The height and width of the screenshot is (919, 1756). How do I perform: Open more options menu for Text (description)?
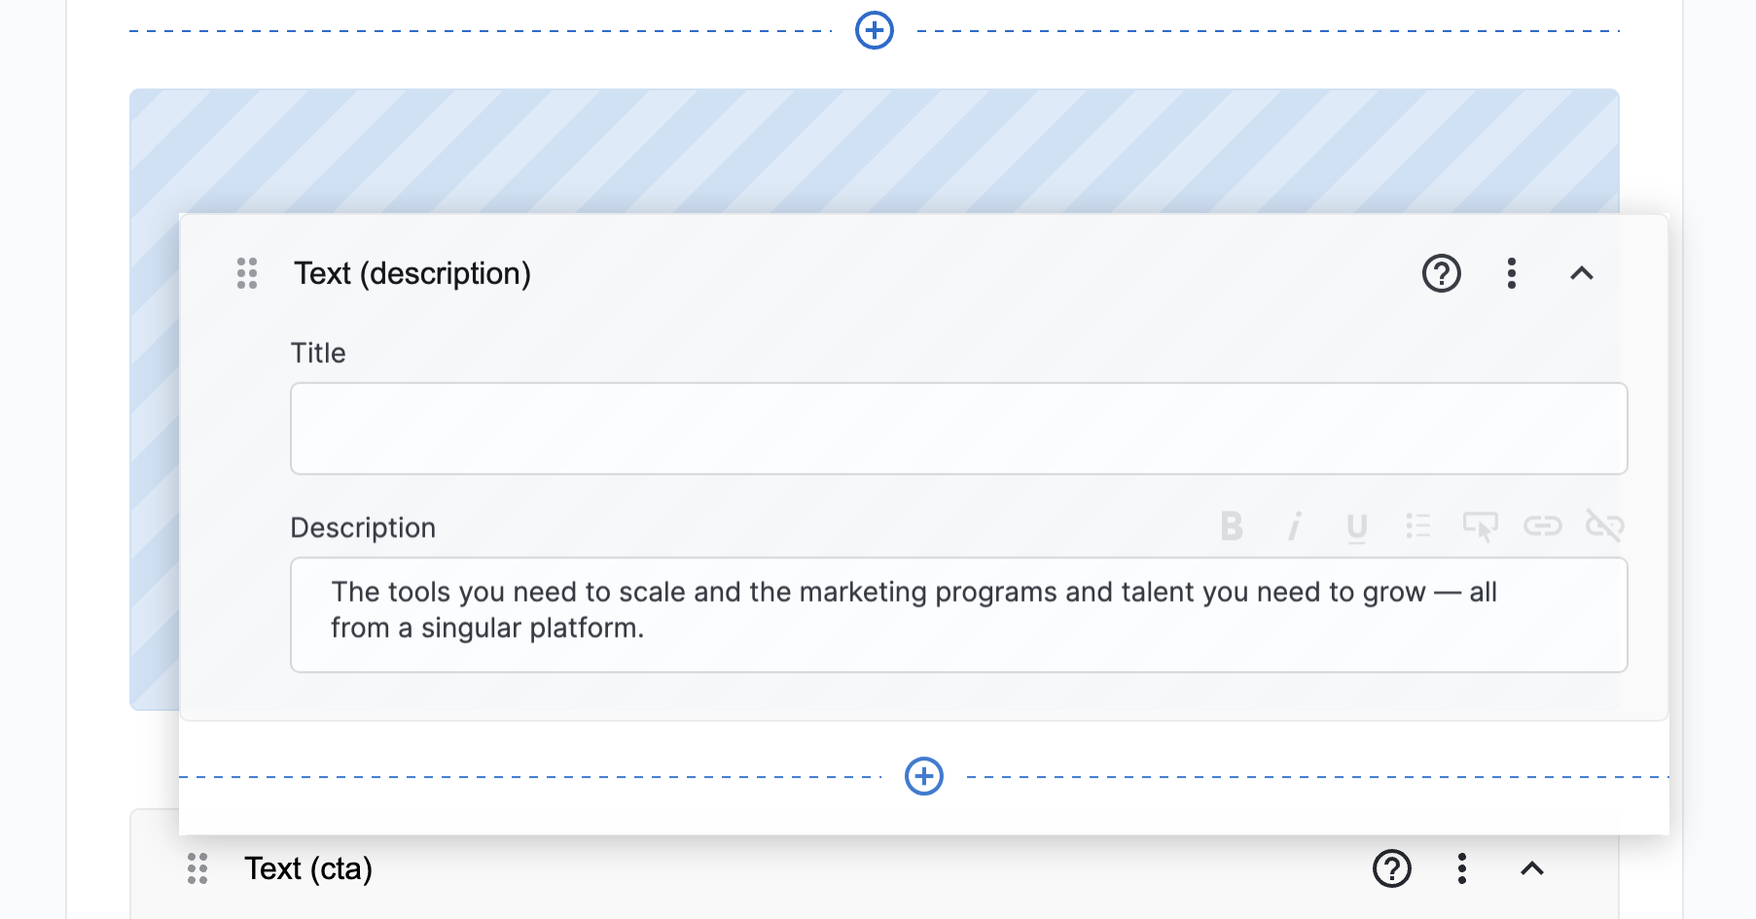point(1511,273)
